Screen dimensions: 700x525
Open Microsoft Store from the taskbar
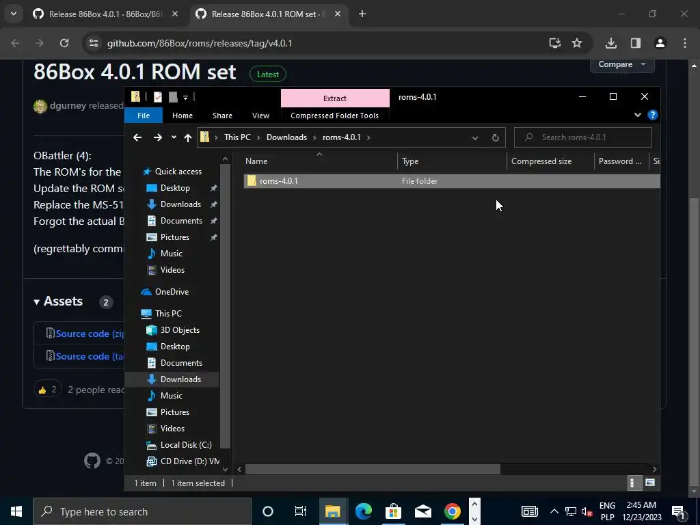click(x=393, y=511)
